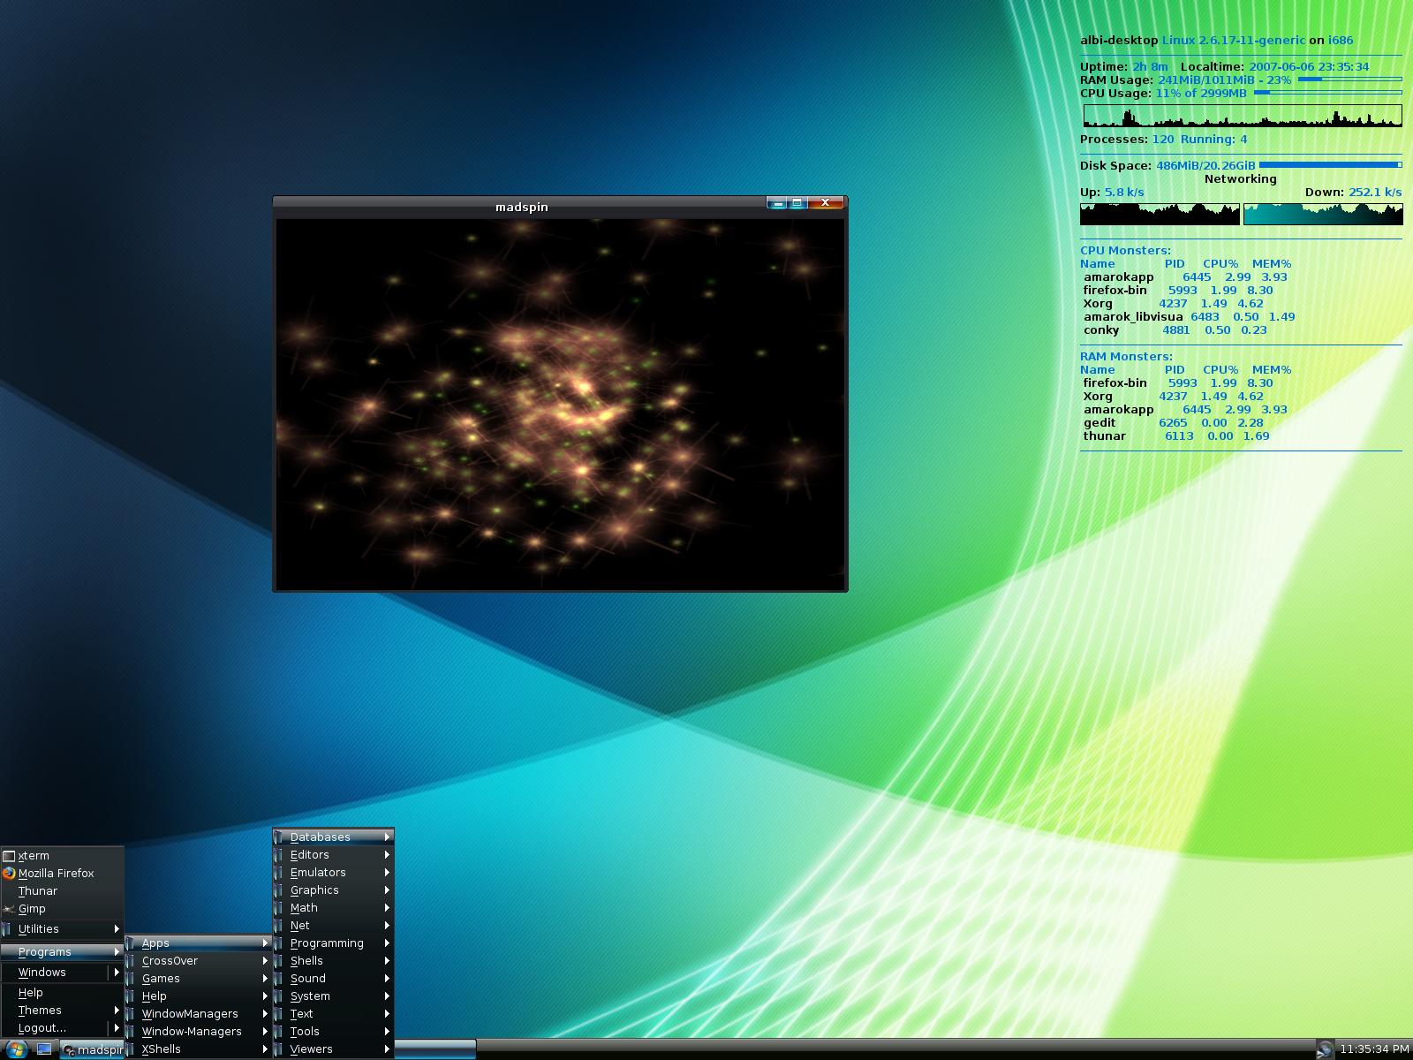Click the RAM Usage progress bar
The image size is (1413, 1060).
tap(1349, 79)
